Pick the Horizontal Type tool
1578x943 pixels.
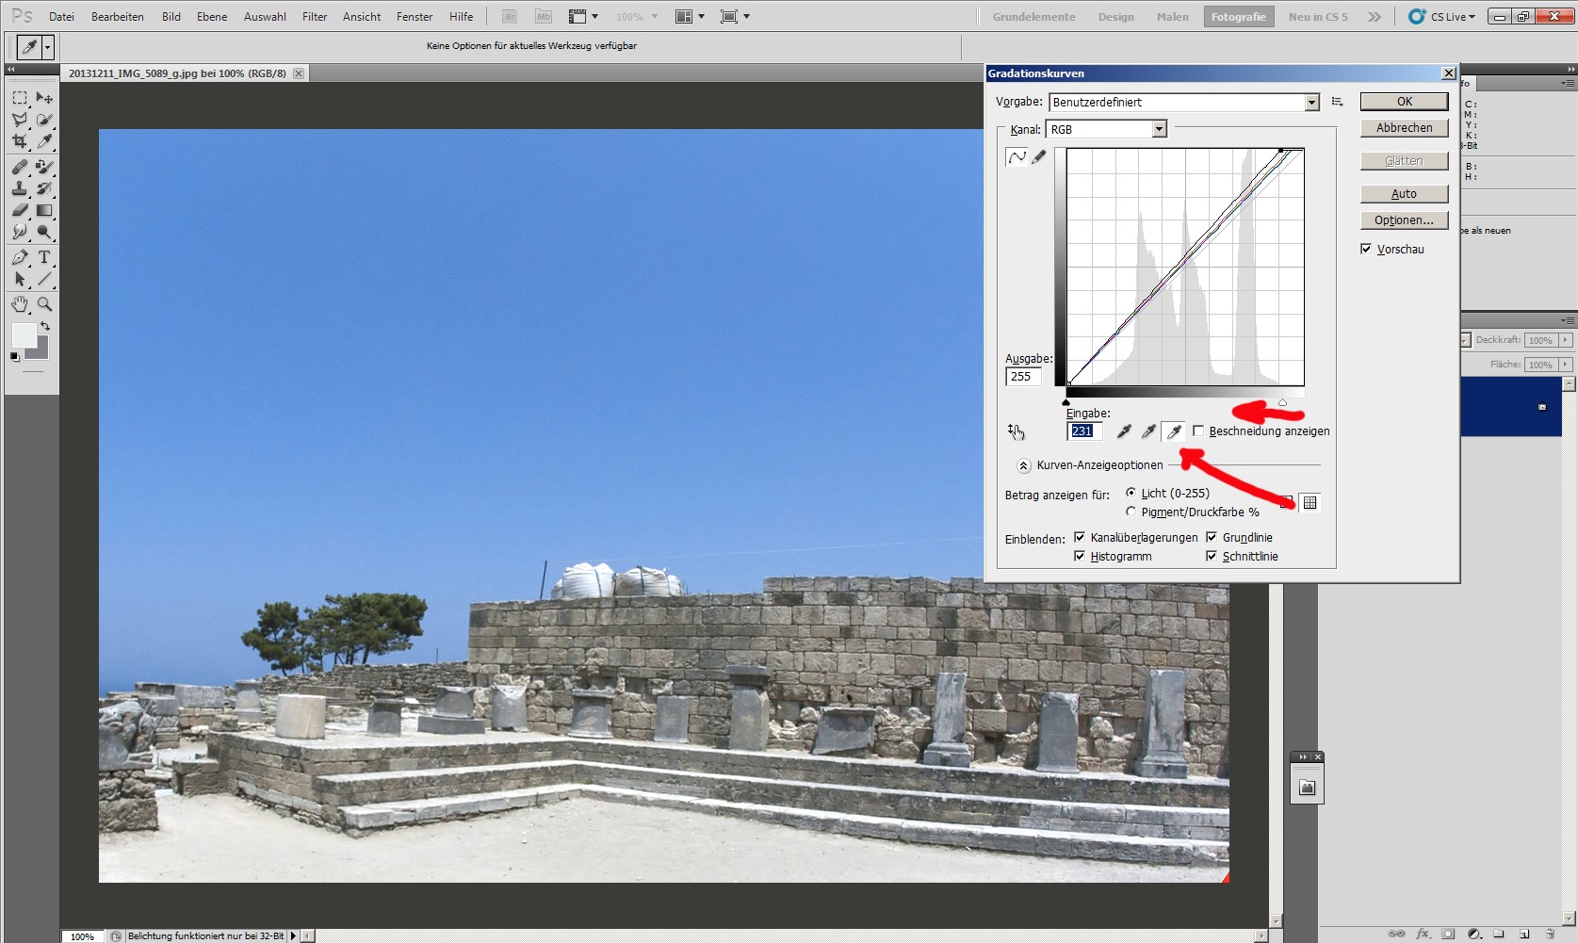click(x=44, y=257)
